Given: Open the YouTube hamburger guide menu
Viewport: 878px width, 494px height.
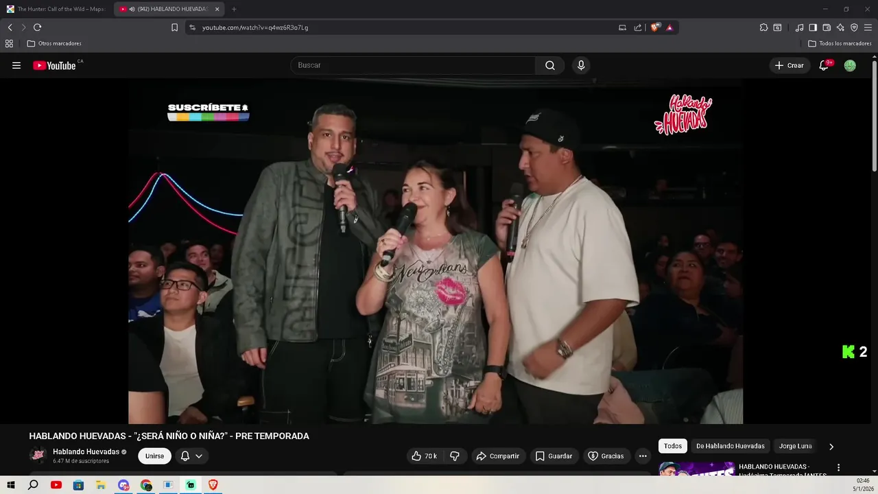Looking at the screenshot, I should (16, 65).
